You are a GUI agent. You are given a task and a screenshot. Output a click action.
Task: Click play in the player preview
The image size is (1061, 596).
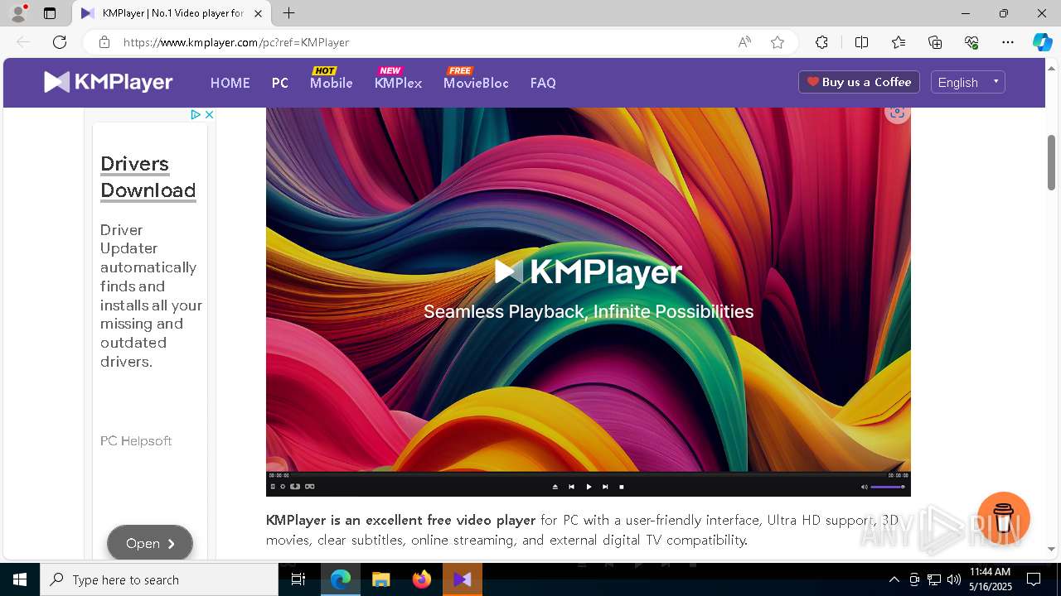589,487
